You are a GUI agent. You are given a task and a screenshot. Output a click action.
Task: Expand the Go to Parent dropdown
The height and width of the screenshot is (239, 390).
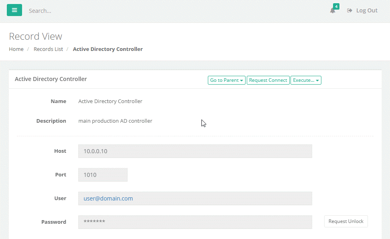click(227, 80)
